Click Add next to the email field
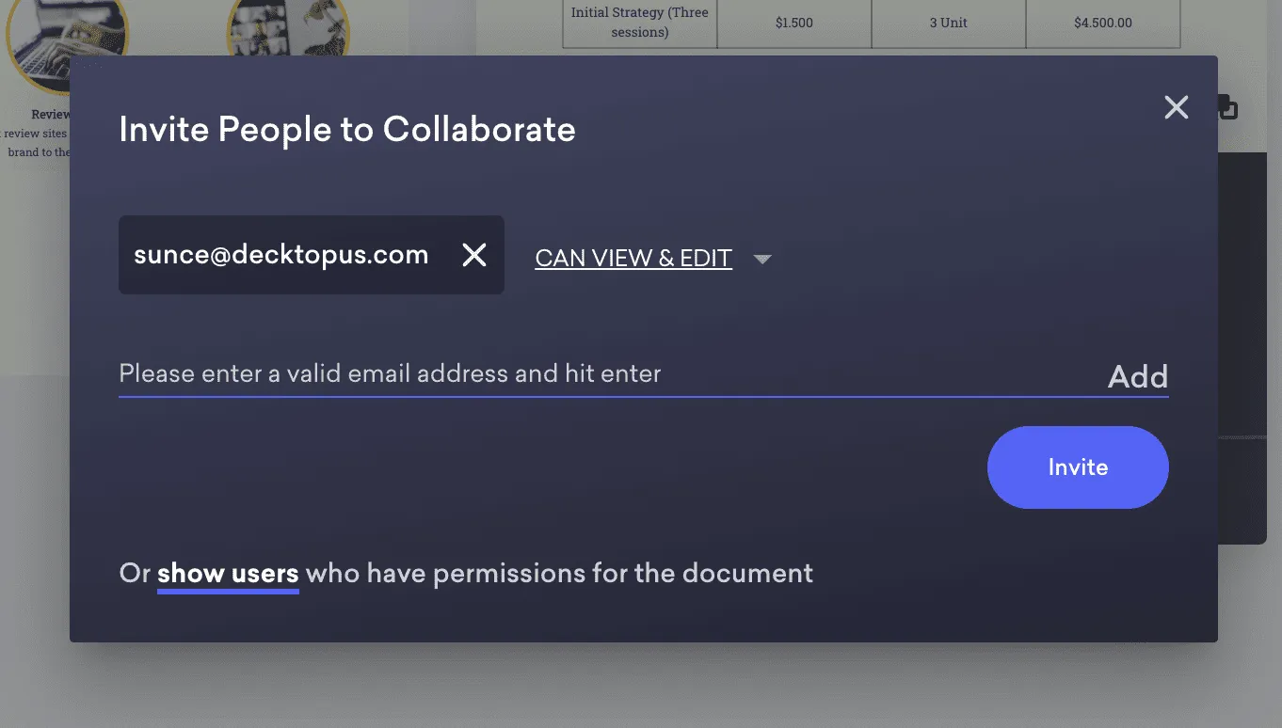1282x728 pixels. point(1138,376)
